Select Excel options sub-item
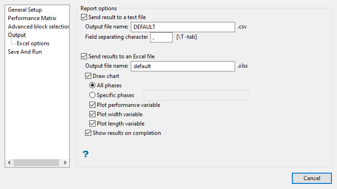 pos(33,43)
